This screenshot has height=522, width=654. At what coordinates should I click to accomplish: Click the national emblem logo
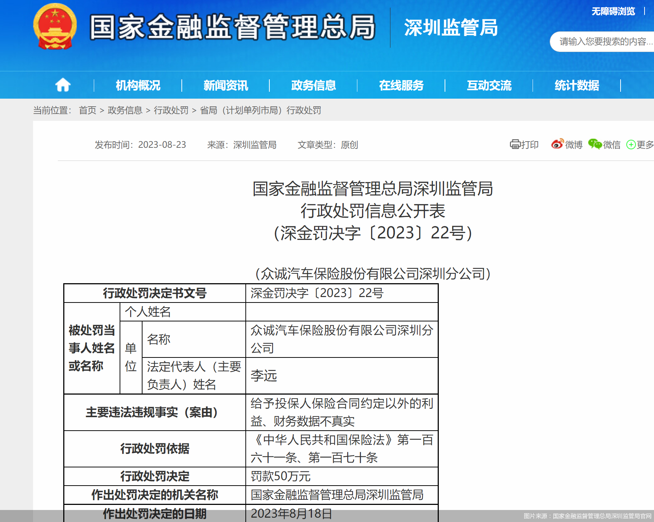point(55,27)
